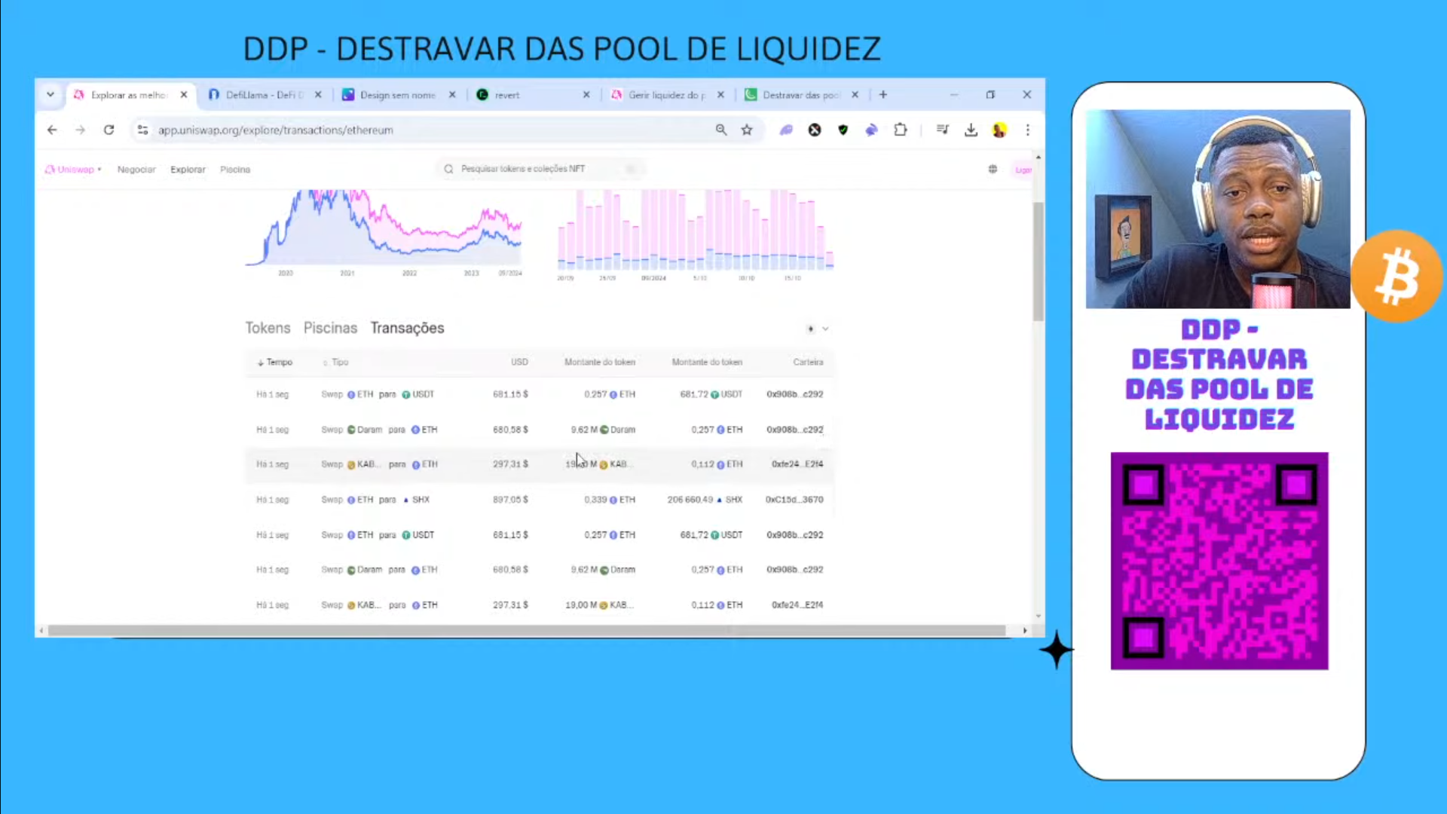1447x814 pixels.
Task: Close the DefiLlama tab
Action: tap(318, 94)
